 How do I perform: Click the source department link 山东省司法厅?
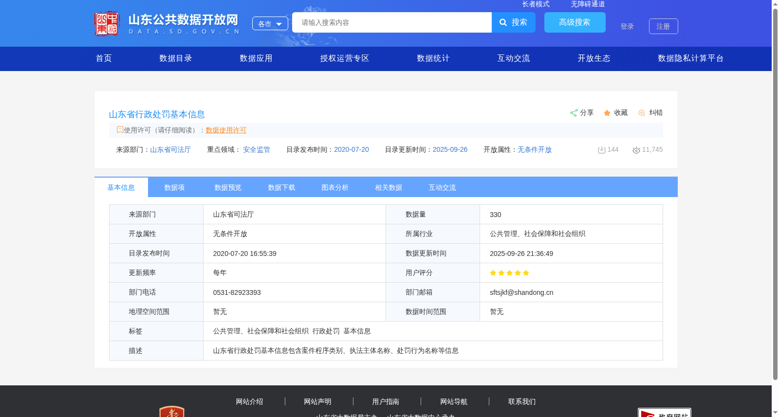170,150
